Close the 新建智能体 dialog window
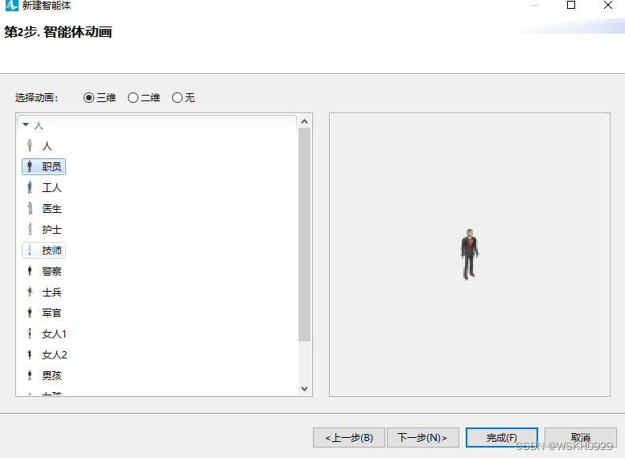The height and width of the screenshot is (458, 625). tap(608, 5)
